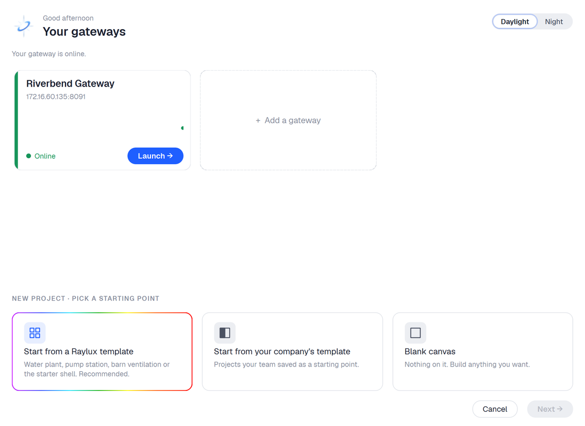Screen dimensions: 585x426
Task: Click the address 172.16.60.135:8091
Action: [x=56, y=97]
